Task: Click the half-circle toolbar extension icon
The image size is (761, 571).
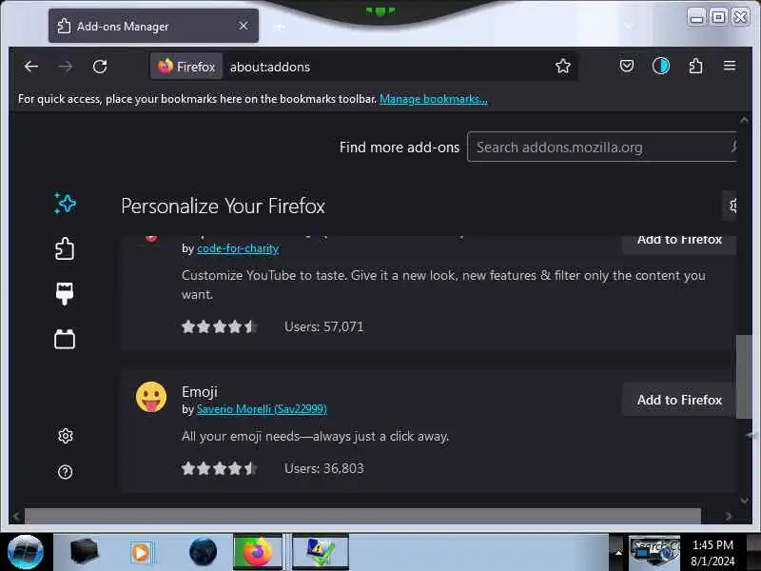Action: point(661,66)
